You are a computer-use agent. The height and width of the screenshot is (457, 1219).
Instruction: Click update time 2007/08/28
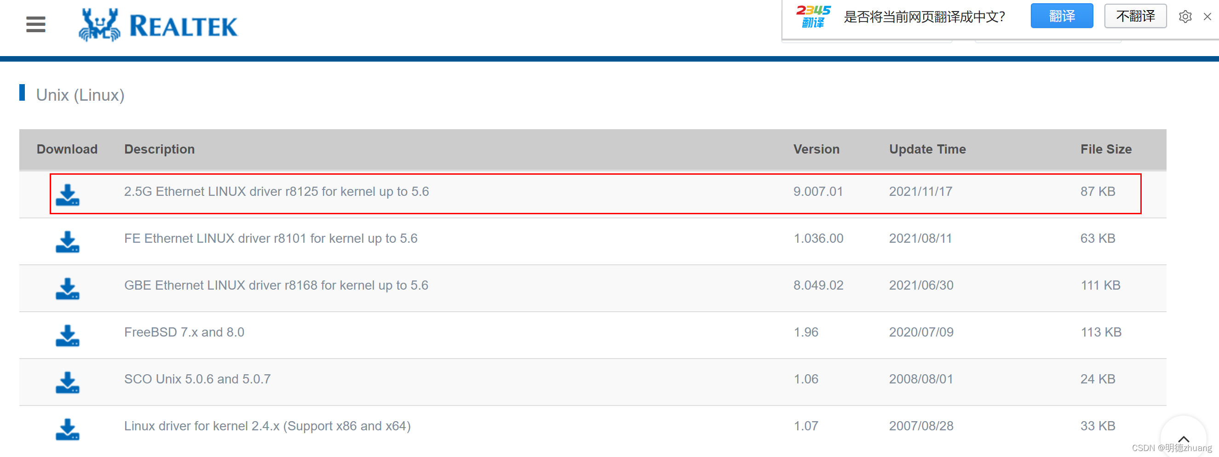tap(921, 425)
